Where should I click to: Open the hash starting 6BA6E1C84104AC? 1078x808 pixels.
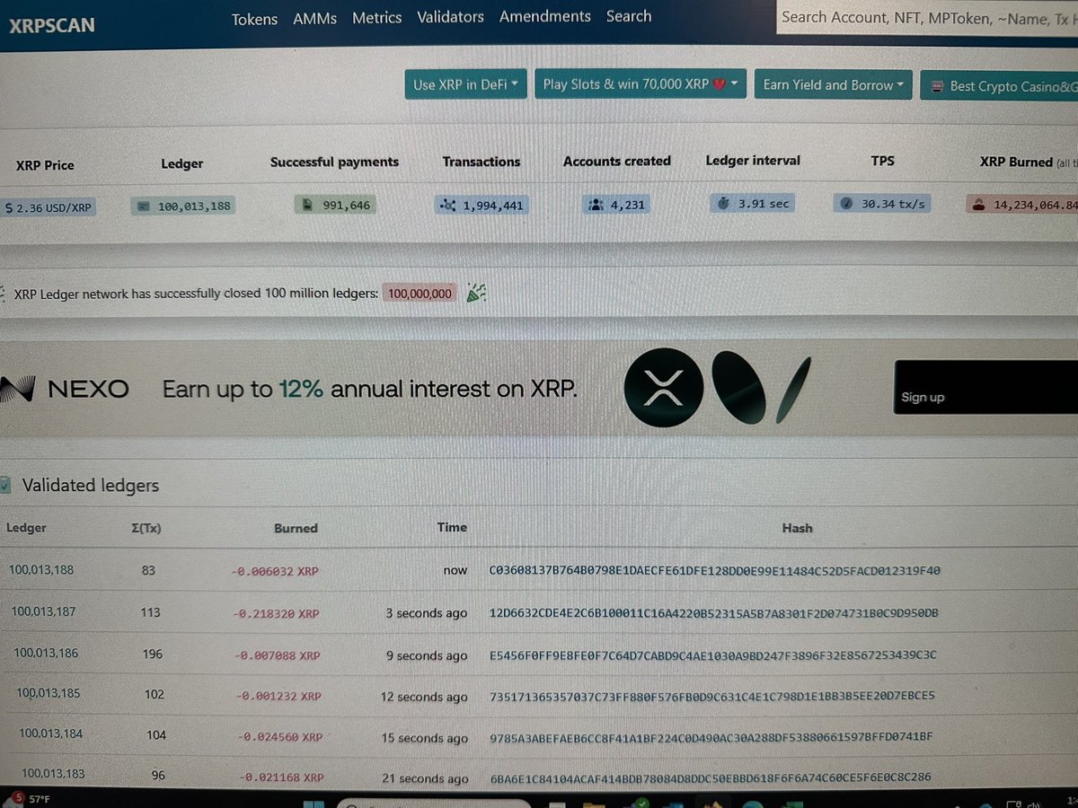pyautogui.click(x=710, y=777)
